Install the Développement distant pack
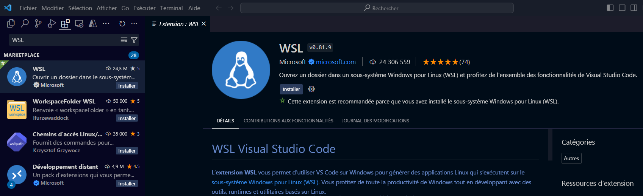 [x=127, y=184]
